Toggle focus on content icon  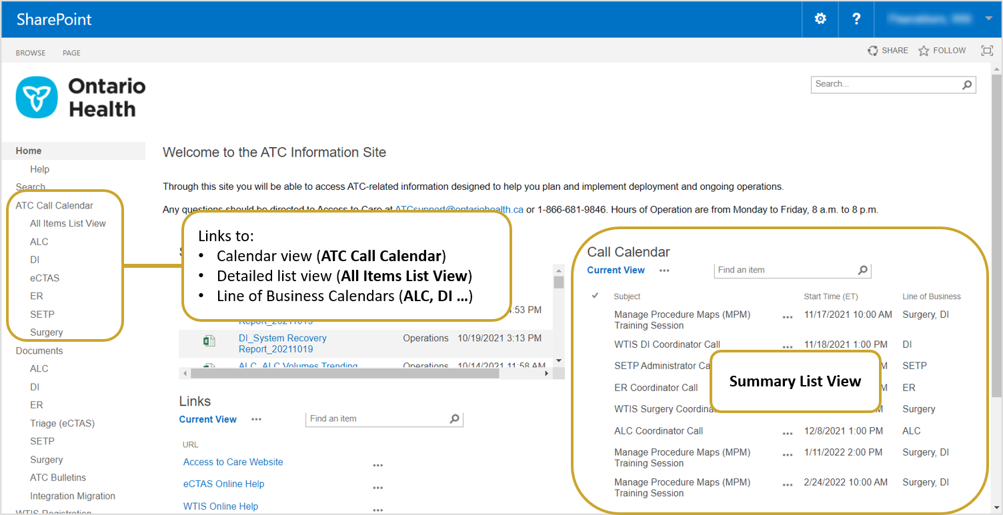[x=987, y=51]
